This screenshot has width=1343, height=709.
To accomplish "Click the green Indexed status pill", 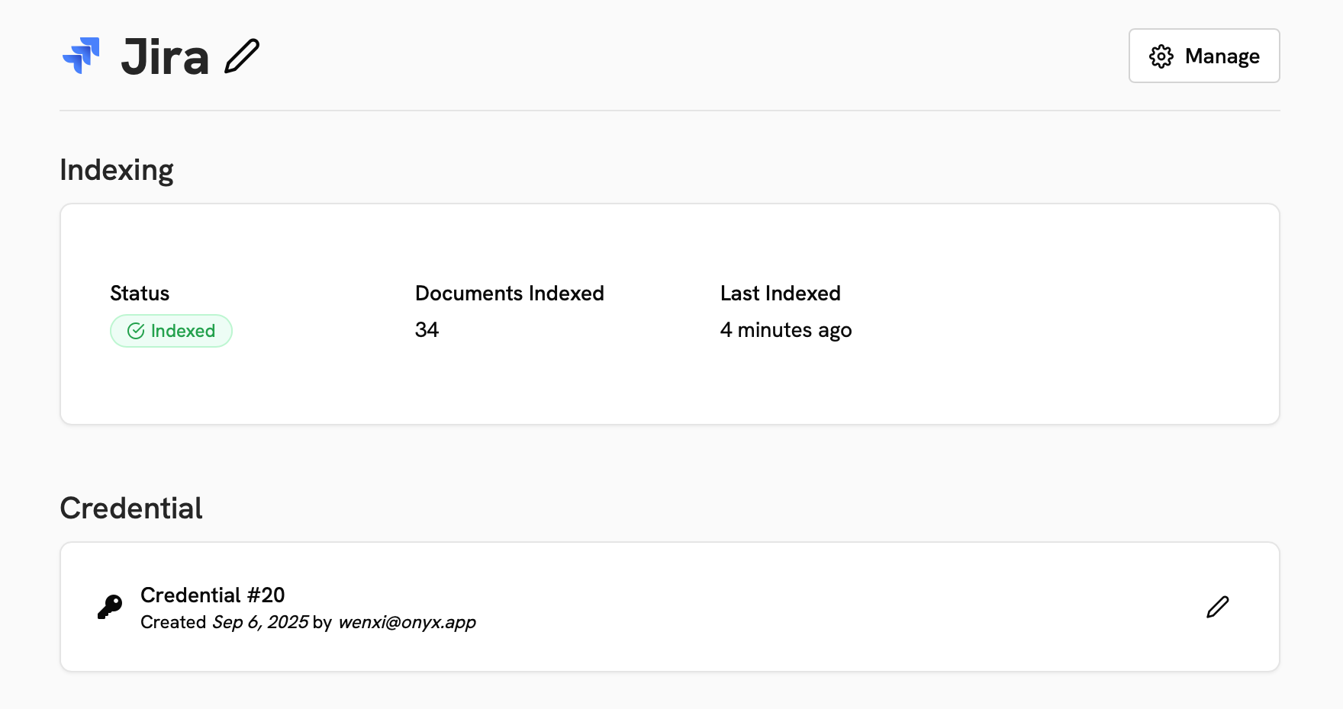I will (171, 331).
